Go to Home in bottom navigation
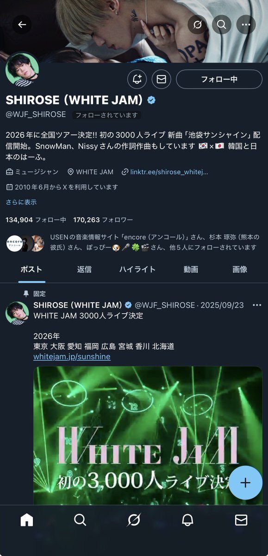The image size is (268, 556). coord(27,520)
